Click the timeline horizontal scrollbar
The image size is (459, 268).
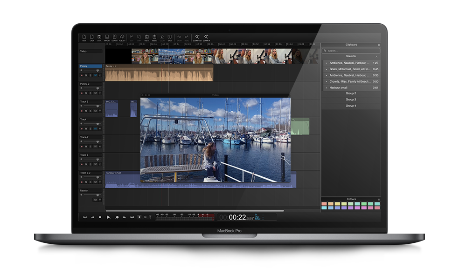pos(195,210)
